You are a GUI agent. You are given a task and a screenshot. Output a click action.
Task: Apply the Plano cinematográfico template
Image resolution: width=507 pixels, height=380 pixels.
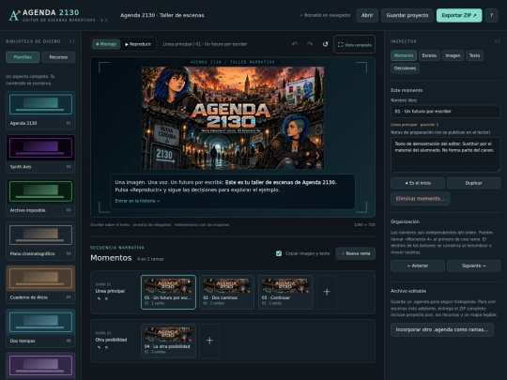[x=40, y=241]
